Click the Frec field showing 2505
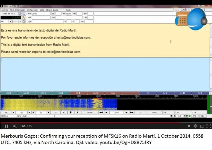This screenshot has width=212, height=150. point(41,14)
